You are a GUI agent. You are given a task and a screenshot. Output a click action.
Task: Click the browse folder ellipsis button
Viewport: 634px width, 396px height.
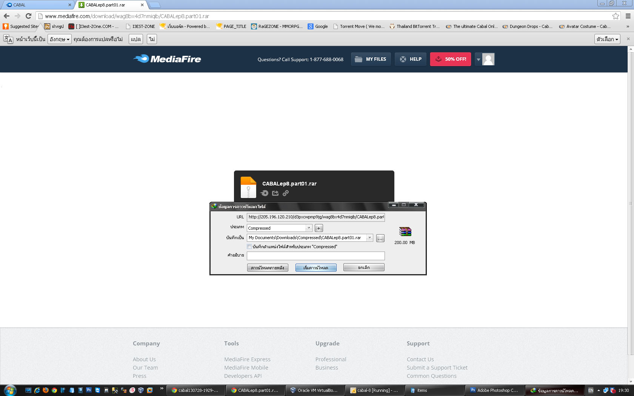point(380,238)
